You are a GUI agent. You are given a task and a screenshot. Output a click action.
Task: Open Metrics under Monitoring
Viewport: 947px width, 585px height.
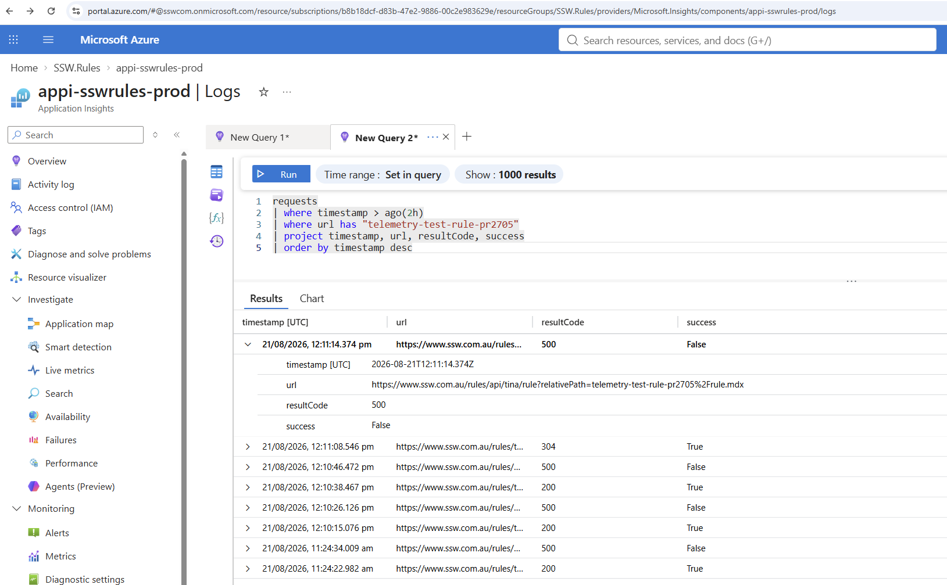60,556
